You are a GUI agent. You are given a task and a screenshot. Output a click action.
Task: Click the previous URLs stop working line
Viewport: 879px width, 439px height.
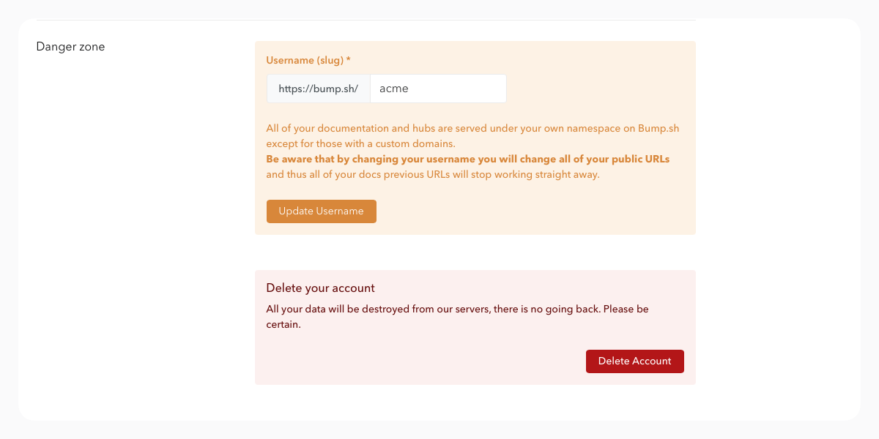[433, 175]
